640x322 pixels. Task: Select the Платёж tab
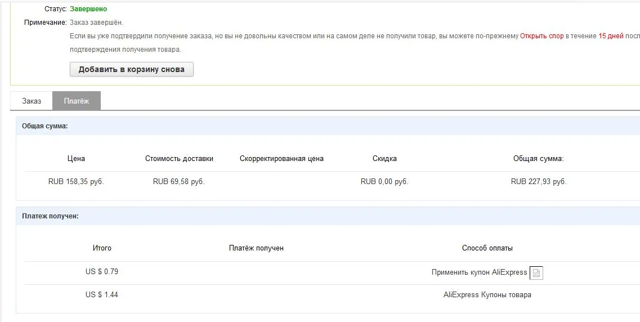click(77, 101)
